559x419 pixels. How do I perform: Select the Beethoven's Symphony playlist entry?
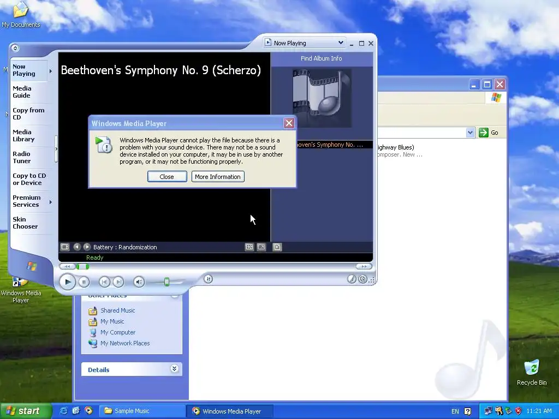coord(329,145)
